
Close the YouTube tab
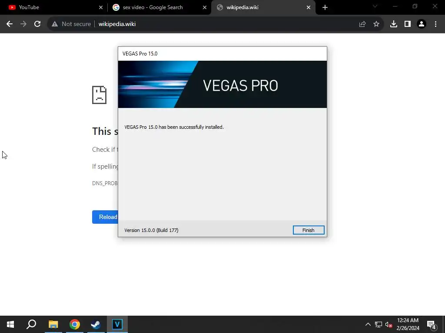[101, 7]
